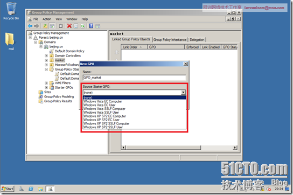
Task: Click the Link Enabled column header
Action: tap(211, 47)
